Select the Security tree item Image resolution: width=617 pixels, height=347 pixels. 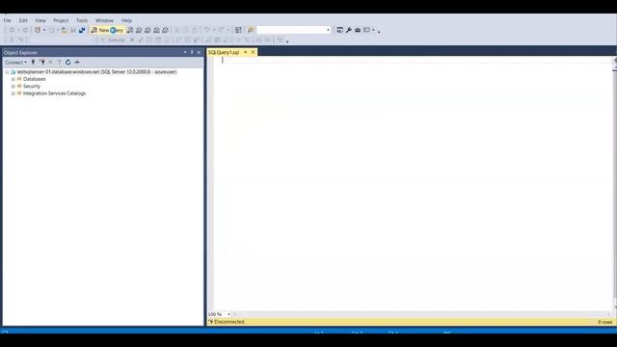pos(32,86)
